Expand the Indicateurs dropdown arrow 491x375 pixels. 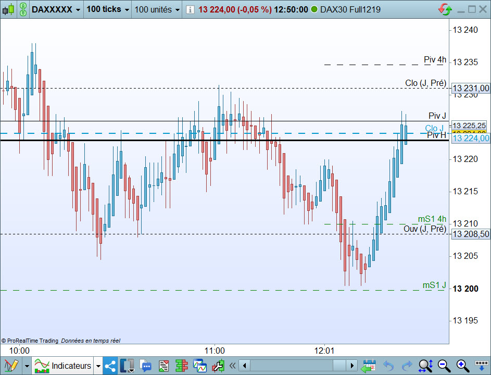point(98,366)
